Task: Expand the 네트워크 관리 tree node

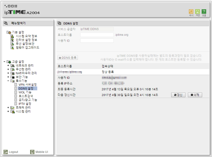Action: point(8,65)
